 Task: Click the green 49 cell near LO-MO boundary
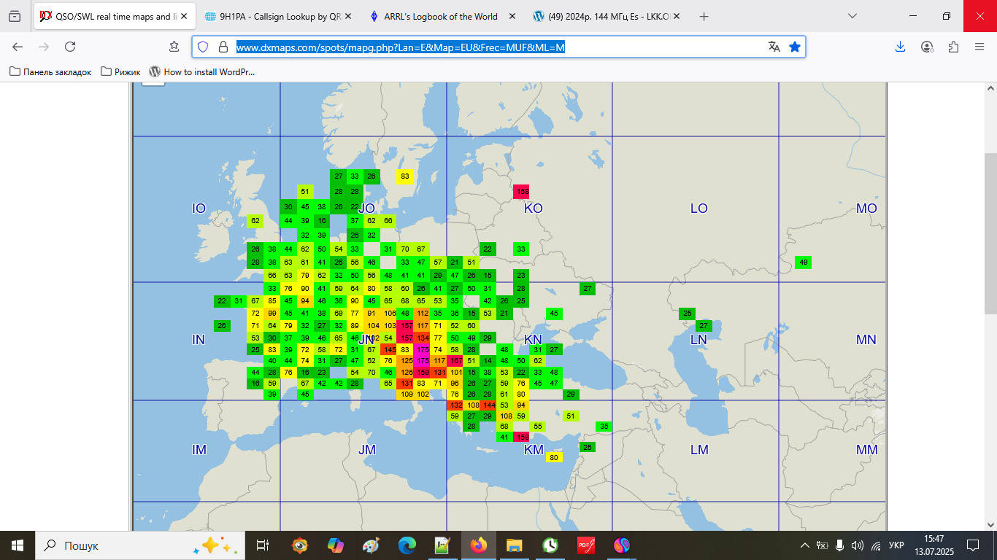(x=803, y=262)
